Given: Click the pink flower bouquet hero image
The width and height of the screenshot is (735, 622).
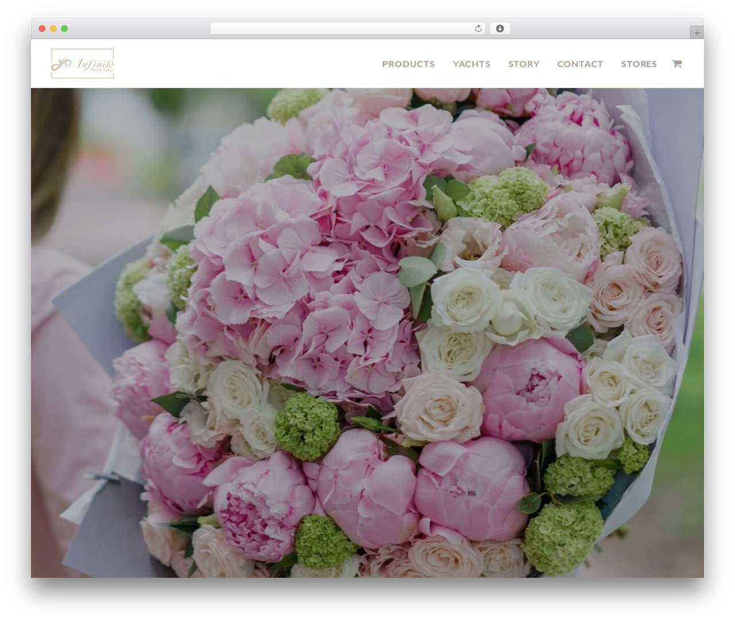Looking at the screenshot, I should [x=367, y=333].
